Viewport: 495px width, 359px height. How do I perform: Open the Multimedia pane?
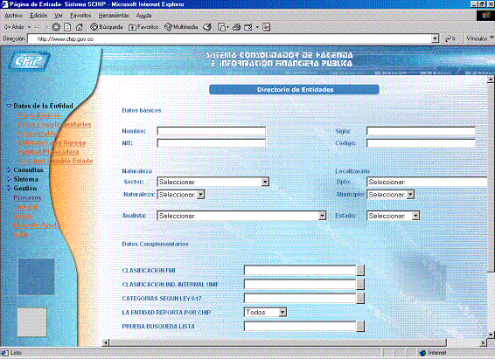pyautogui.click(x=181, y=27)
